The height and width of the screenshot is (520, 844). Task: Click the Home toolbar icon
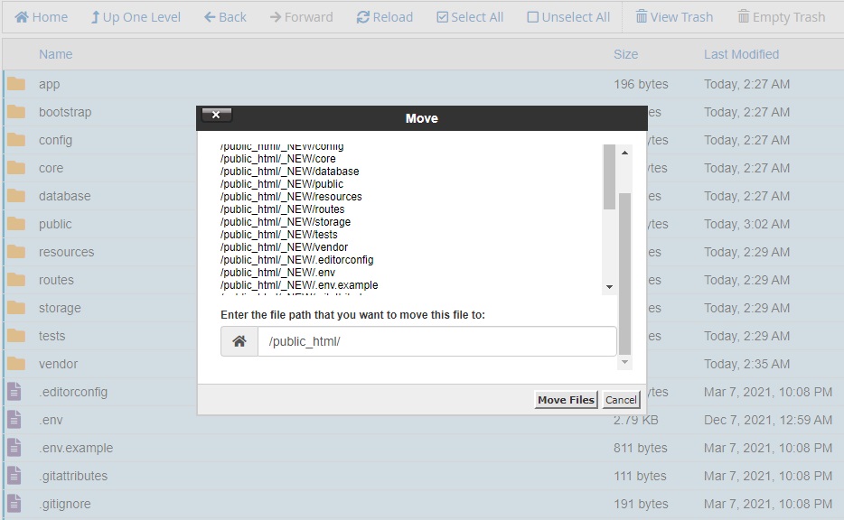click(41, 17)
